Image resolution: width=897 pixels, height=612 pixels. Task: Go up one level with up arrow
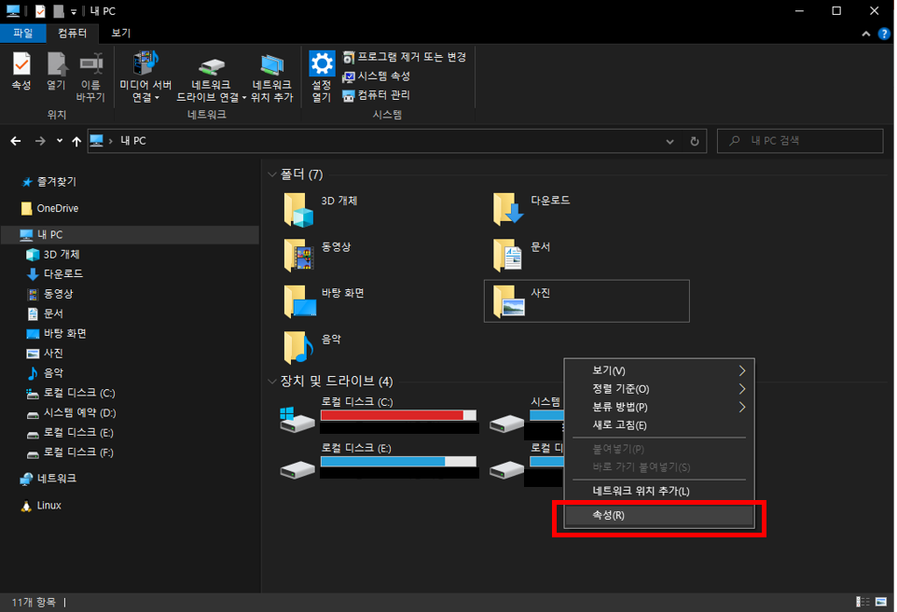76,141
